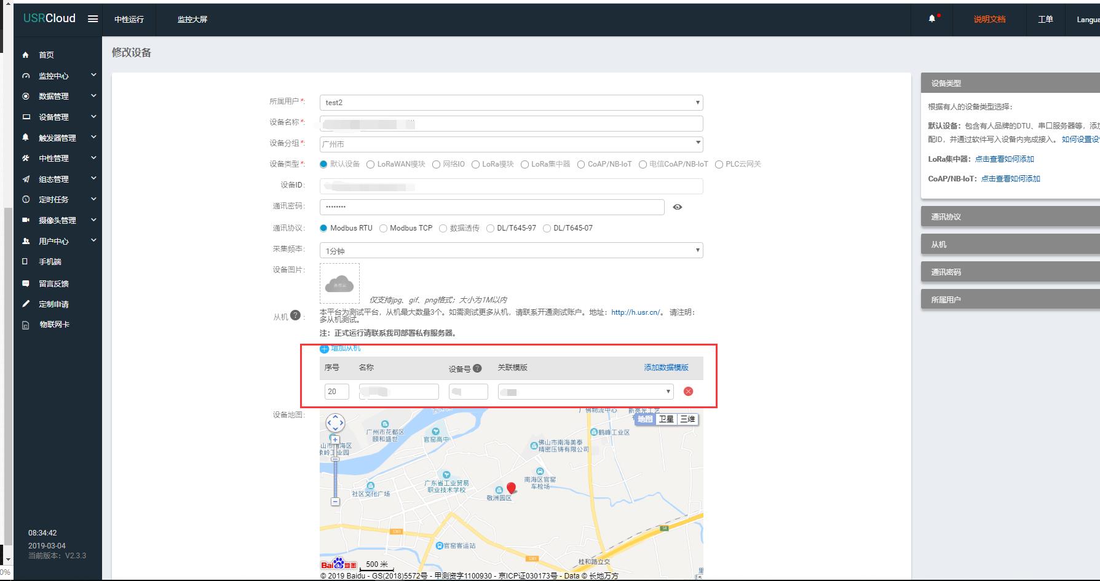
Task: Click the 定制申请 pencil icon
Action: [x=25, y=304]
